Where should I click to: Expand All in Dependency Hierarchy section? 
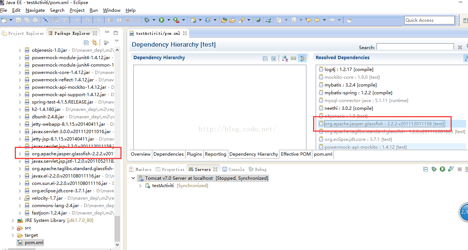point(274,58)
